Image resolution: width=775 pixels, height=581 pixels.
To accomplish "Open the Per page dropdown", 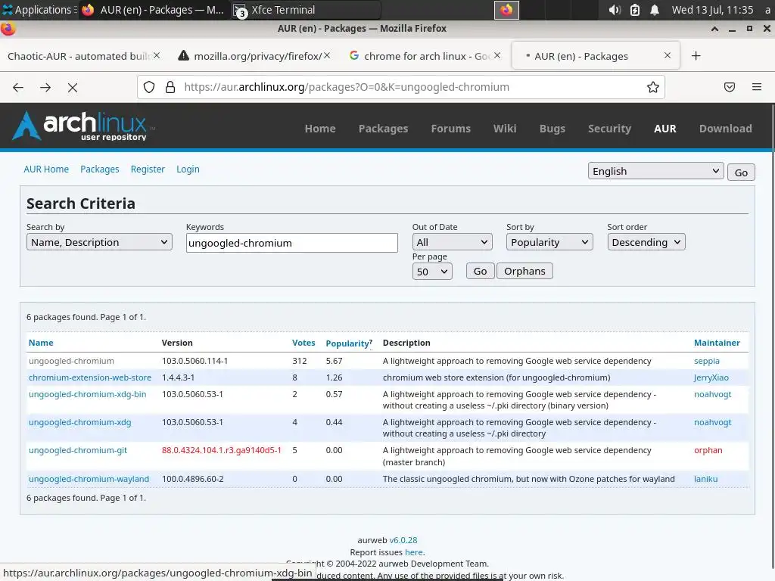I will pos(432,272).
